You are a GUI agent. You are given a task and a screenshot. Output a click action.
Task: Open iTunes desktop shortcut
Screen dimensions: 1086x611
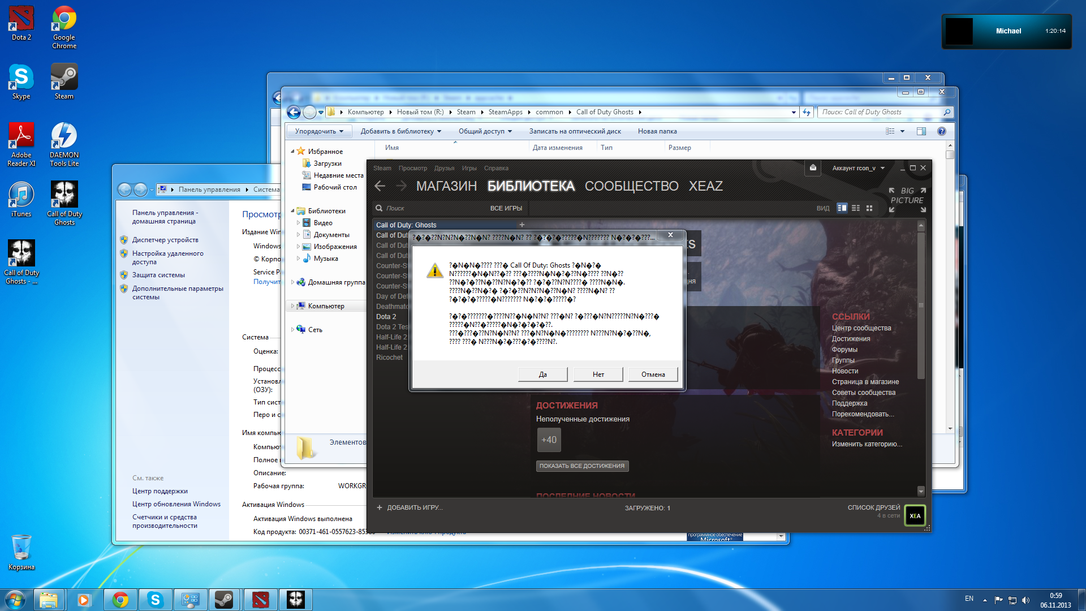click(x=21, y=200)
